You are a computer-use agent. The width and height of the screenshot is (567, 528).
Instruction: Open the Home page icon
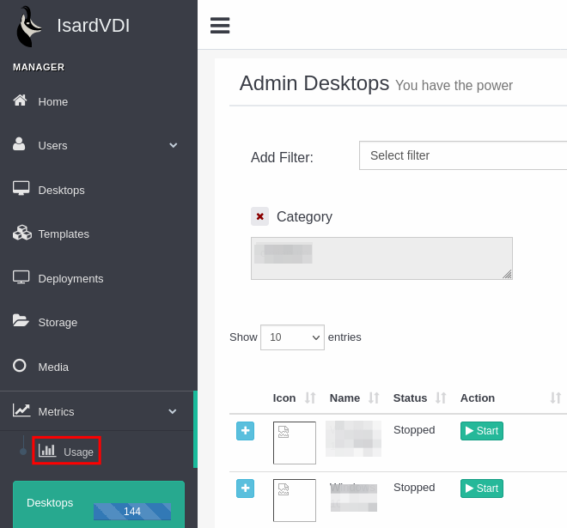tap(21, 100)
